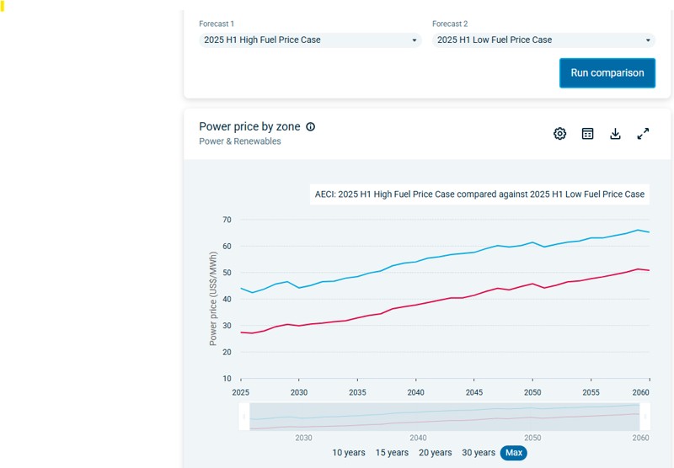This screenshot has width=674, height=468.
Task: Expand chart to fullscreen
Action: coord(643,134)
